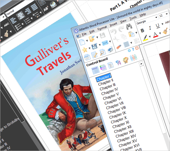Image resolution: width=170 pixels, height=151 pixels.
Task: Expand numbered list dropdown in dark window
Action: (32, 18)
